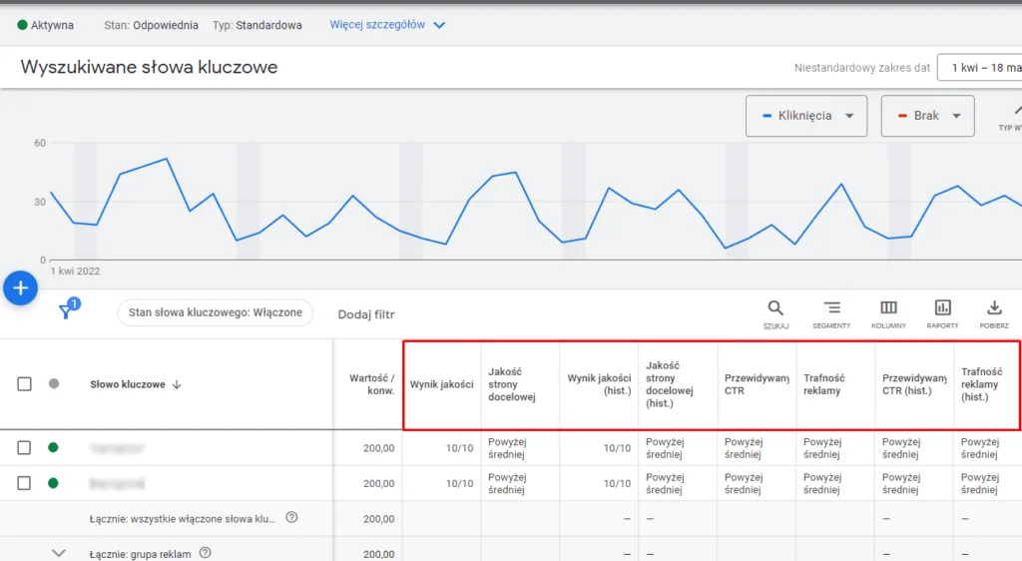This screenshot has height=561, width=1022.
Task: Click help icon next to grupa reklam
Action: coord(206,553)
